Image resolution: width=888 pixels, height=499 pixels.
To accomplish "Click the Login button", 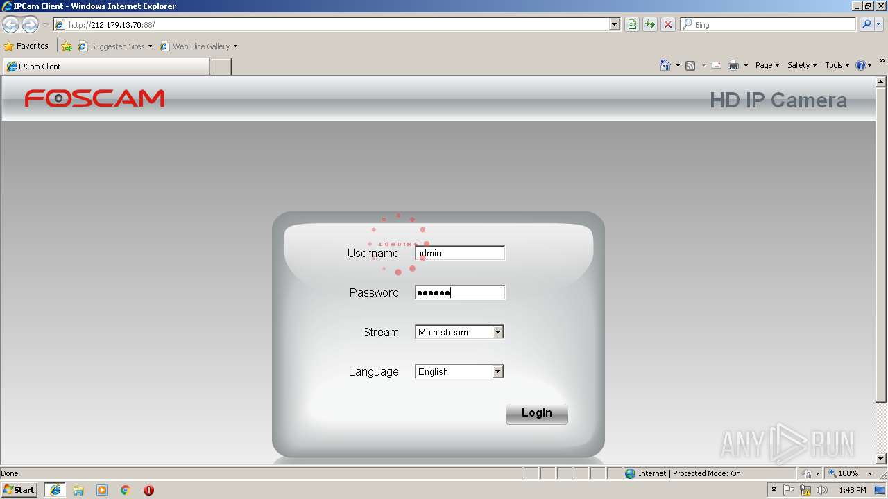I will click(537, 414).
